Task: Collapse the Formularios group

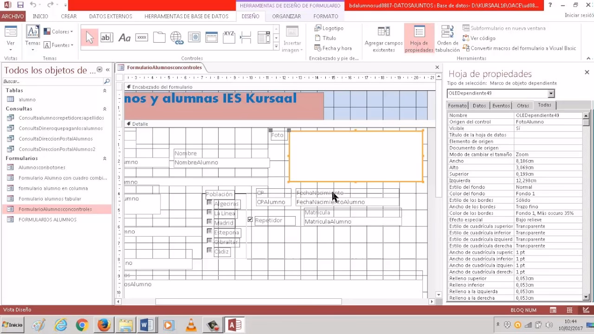Action: [104, 158]
